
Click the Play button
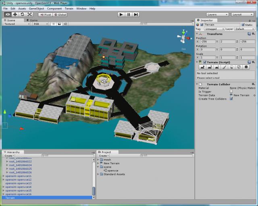point(121,15)
